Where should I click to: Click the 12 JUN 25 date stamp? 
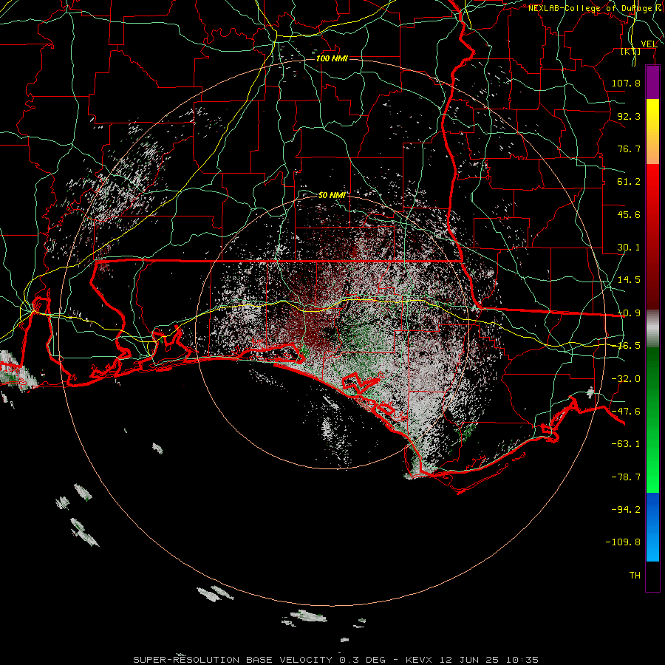tap(471, 660)
